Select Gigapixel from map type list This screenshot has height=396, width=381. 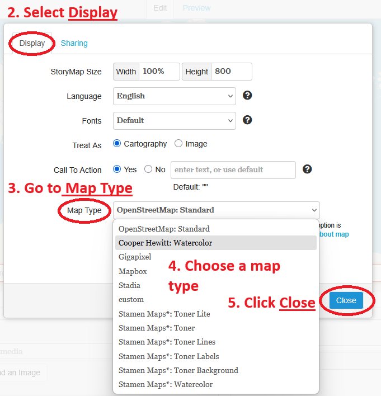pyautogui.click(x=135, y=257)
